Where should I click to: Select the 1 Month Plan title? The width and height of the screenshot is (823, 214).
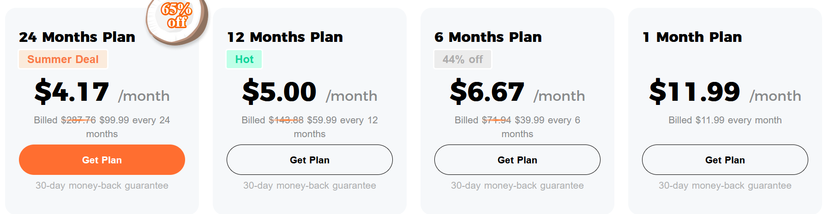click(692, 37)
